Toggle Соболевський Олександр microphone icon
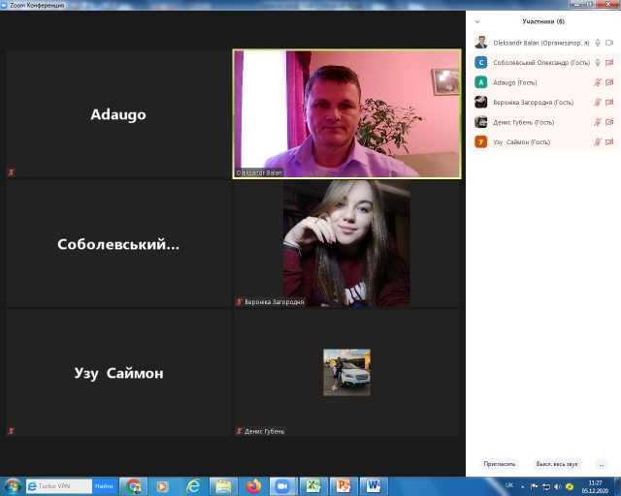 tap(598, 63)
